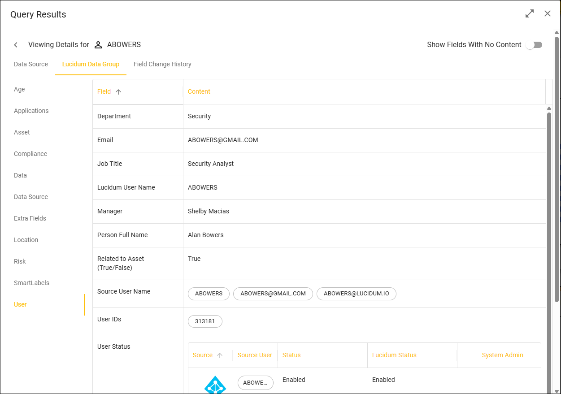The image size is (561, 394).
Task: Open the Data group in sidebar
Action: 20,175
